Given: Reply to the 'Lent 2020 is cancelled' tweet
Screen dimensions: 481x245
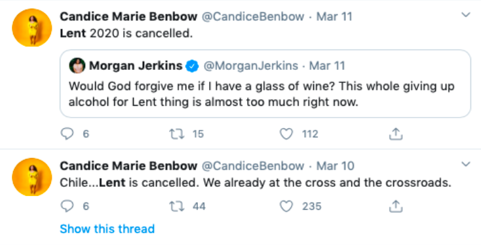Looking at the screenshot, I should pos(67,134).
